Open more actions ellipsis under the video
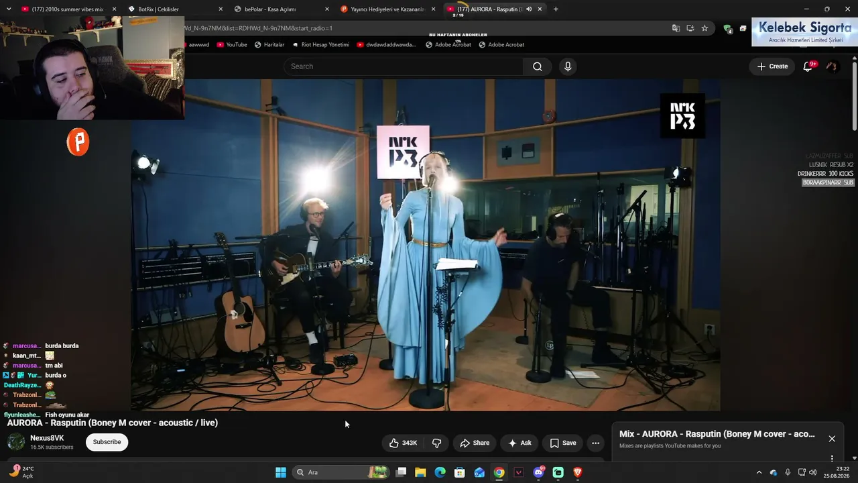 [x=595, y=443]
